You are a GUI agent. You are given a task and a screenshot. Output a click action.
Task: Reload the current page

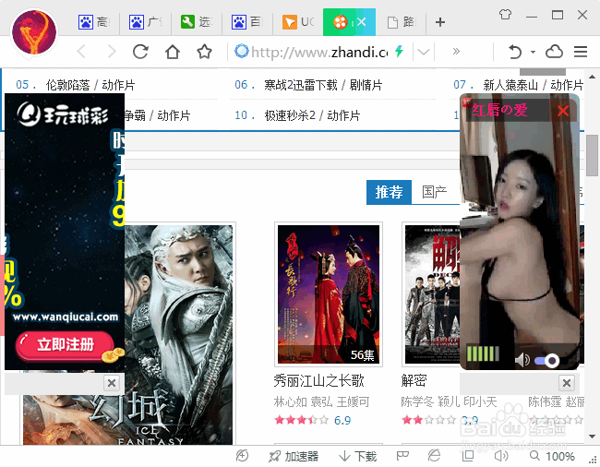140,52
